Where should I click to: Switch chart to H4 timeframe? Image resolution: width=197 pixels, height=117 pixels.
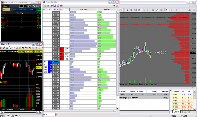(x=148, y=10)
